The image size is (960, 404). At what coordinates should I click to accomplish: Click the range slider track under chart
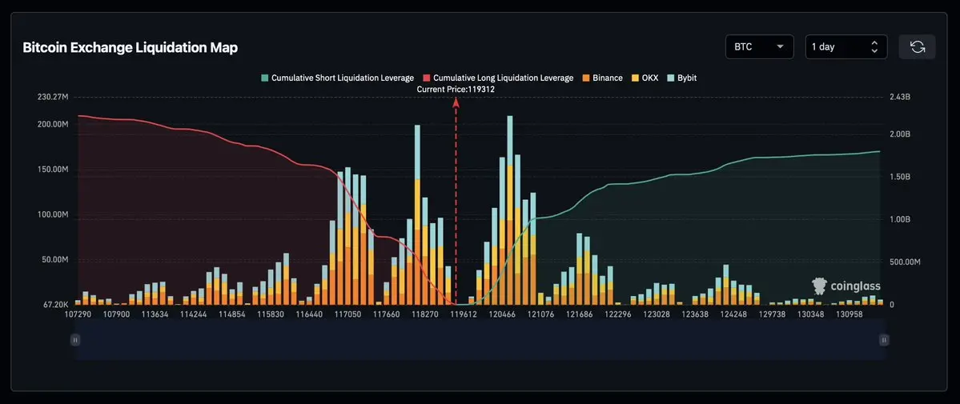[479, 340]
